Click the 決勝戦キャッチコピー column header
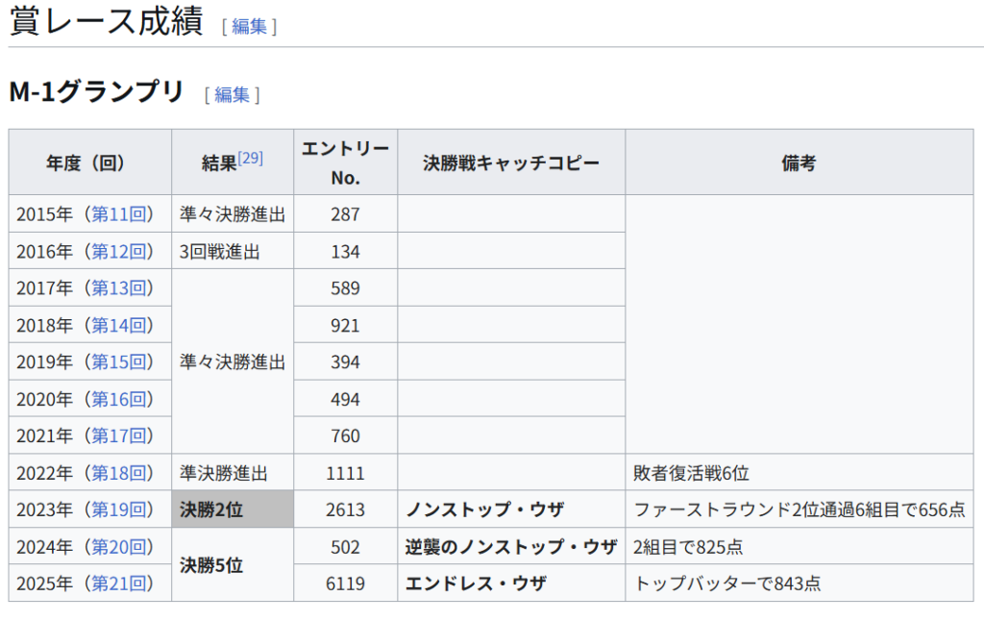 click(511, 163)
